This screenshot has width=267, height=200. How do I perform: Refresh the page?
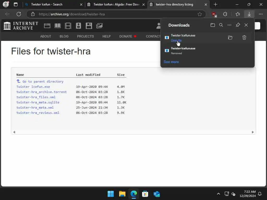(19, 14)
